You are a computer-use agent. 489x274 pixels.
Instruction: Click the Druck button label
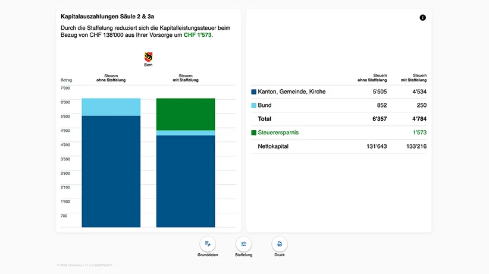pos(280,254)
